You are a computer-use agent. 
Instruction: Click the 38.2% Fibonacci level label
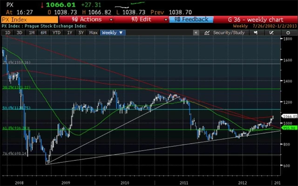click(16, 87)
